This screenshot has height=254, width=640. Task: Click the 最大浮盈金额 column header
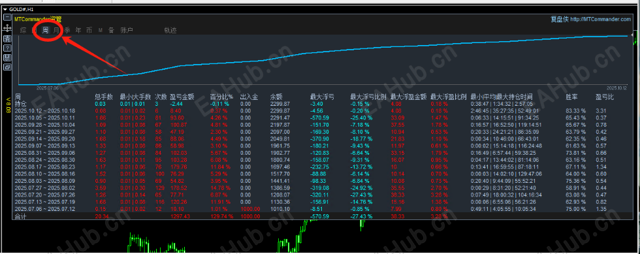point(409,97)
